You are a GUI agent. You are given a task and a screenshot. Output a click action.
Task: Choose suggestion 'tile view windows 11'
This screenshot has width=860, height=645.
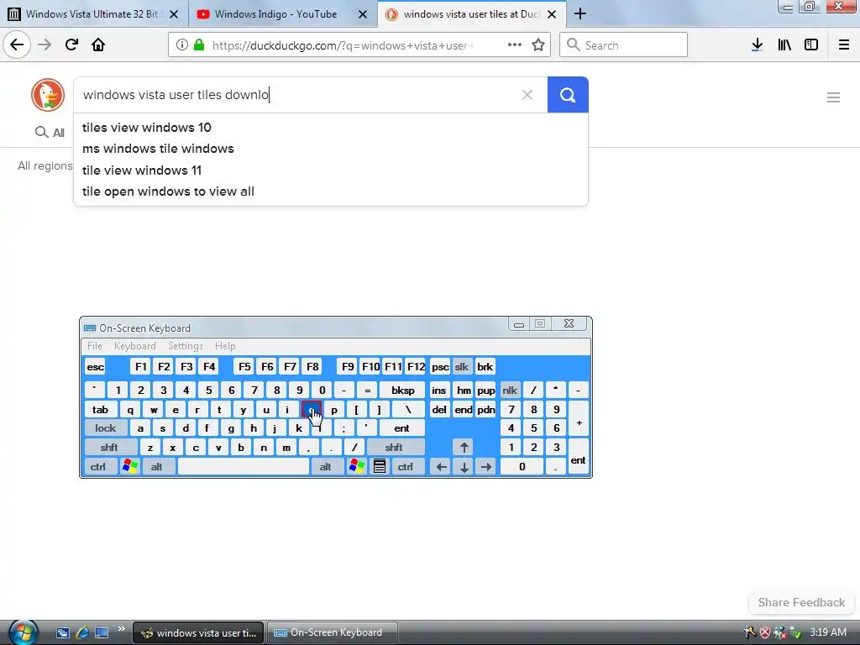pyautogui.click(x=331, y=170)
